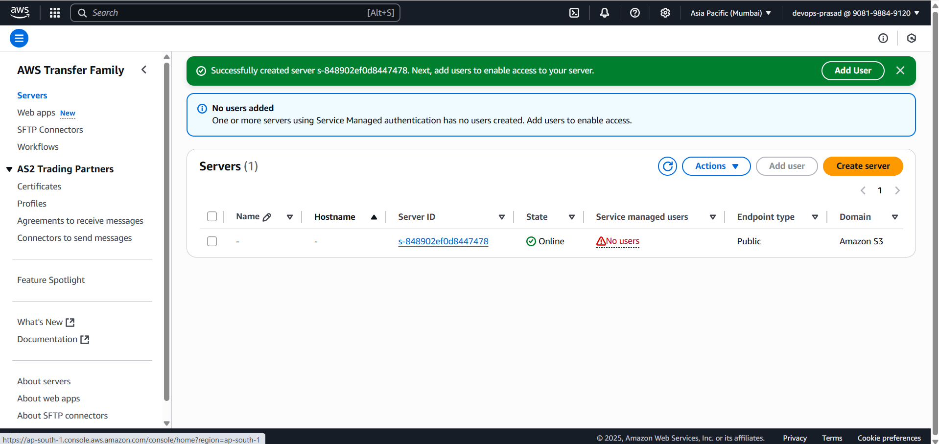Open help with the question mark icon
This screenshot has width=939, height=444.
tap(634, 13)
